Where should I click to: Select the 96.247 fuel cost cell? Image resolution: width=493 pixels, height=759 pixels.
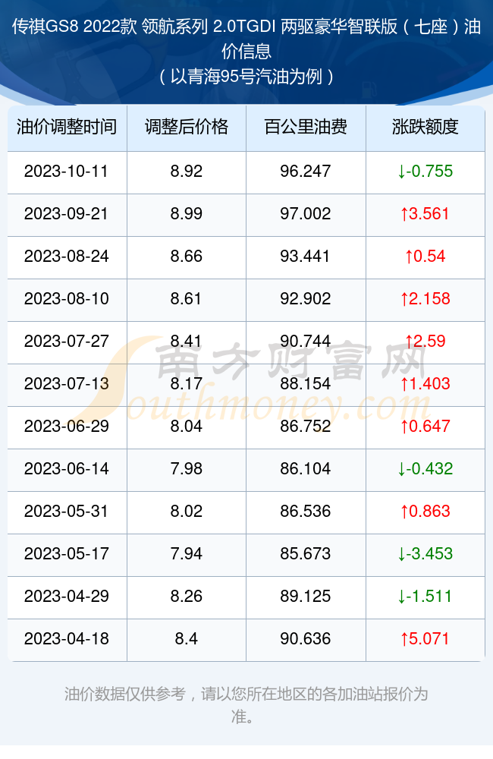click(306, 172)
